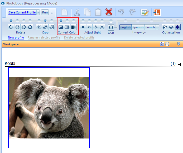The height and width of the screenshot is (153, 183).
Task: Click the orange L import icon
Action: point(157,12)
